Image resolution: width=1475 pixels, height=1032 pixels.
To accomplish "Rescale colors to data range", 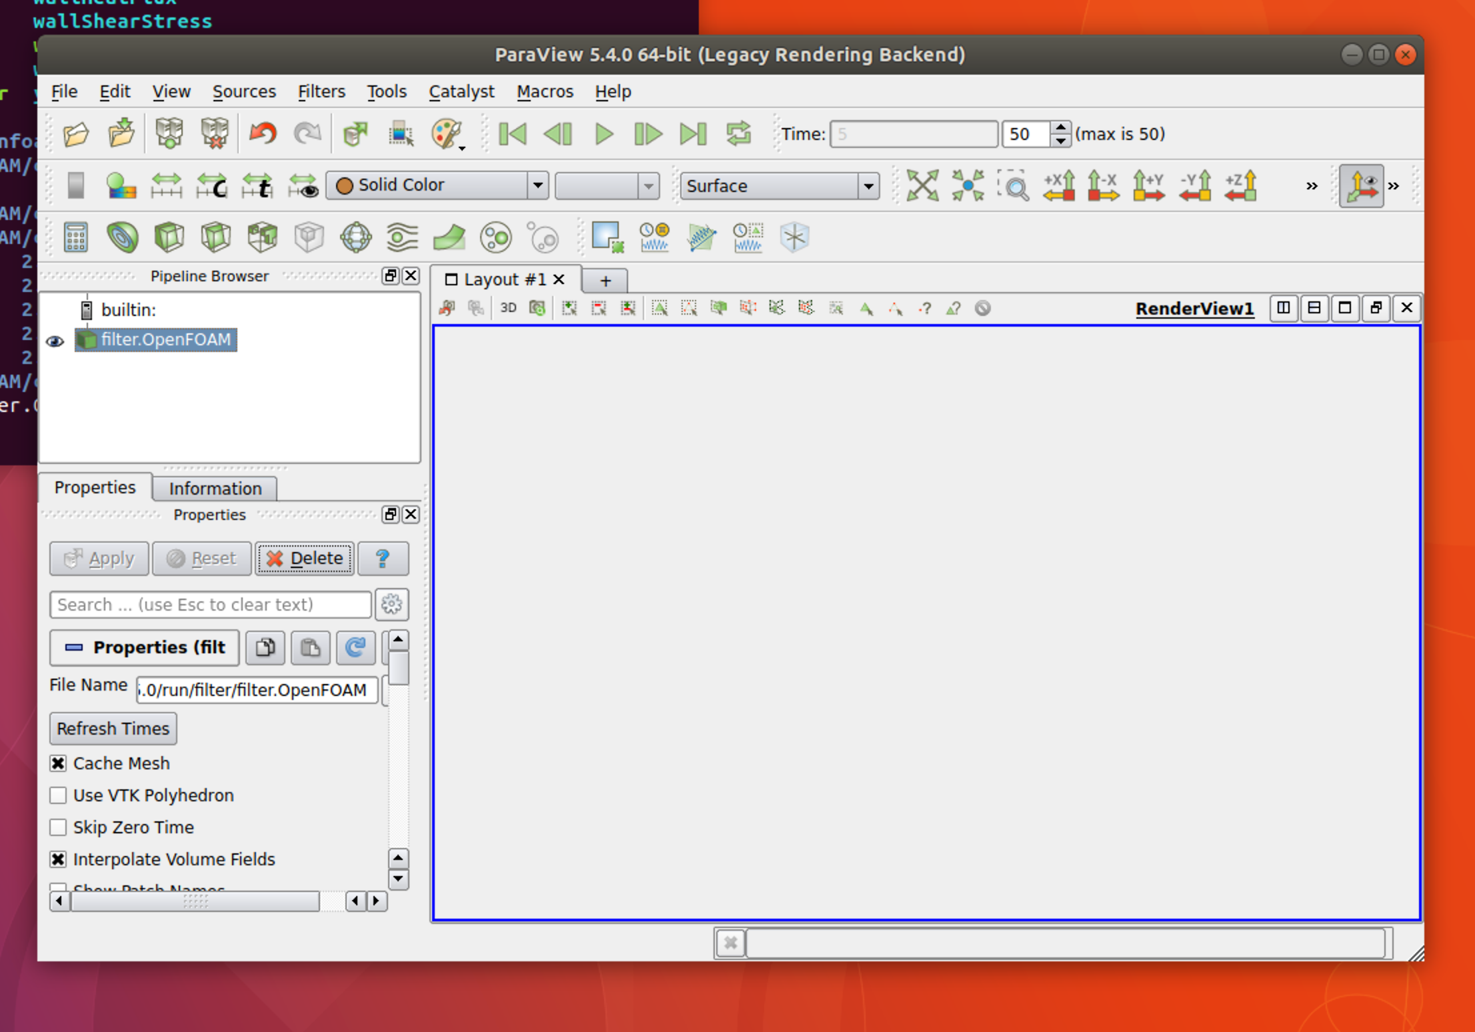I will pyautogui.click(x=167, y=185).
